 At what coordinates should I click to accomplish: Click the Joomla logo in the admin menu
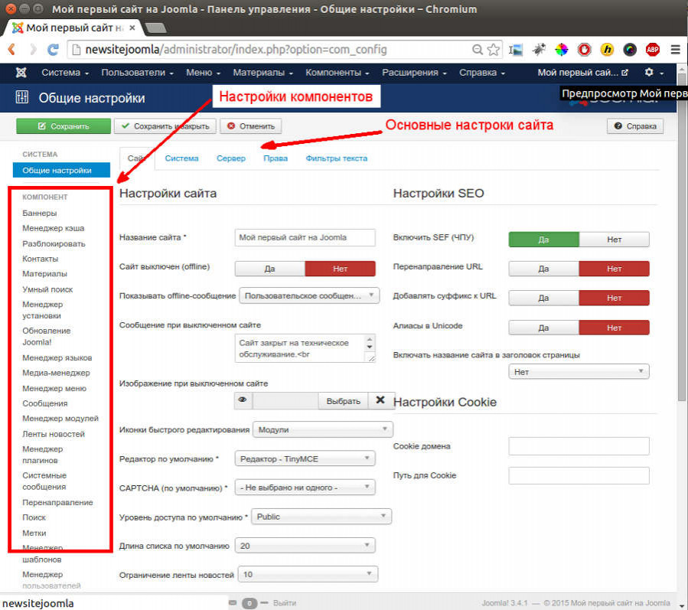(x=21, y=73)
